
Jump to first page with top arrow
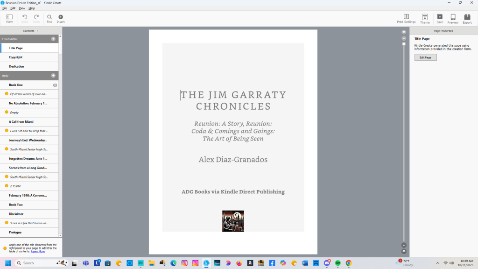click(404, 32)
